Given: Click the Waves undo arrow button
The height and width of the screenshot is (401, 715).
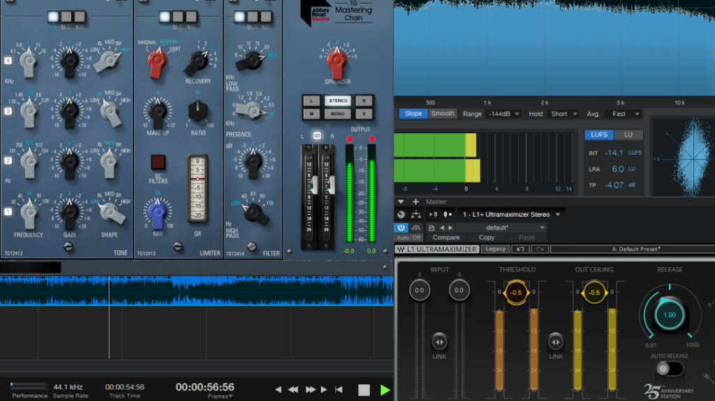Looking at the screenshot, I should pyautogui.click(x=520, y=249).
